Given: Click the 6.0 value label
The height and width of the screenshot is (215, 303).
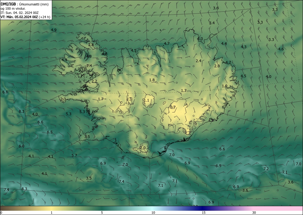Looking at the screenshot, I should pyautogui.click(x=22, y=146).
